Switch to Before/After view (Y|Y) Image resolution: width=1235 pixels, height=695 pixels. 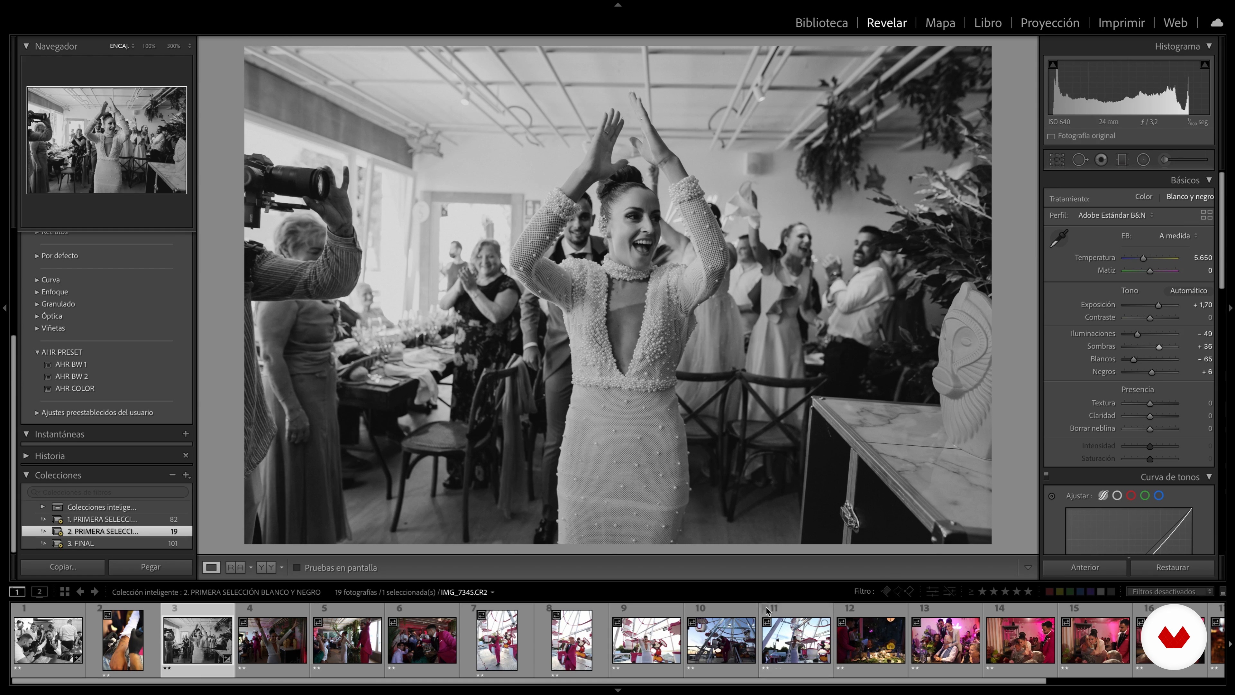[266, 567]
